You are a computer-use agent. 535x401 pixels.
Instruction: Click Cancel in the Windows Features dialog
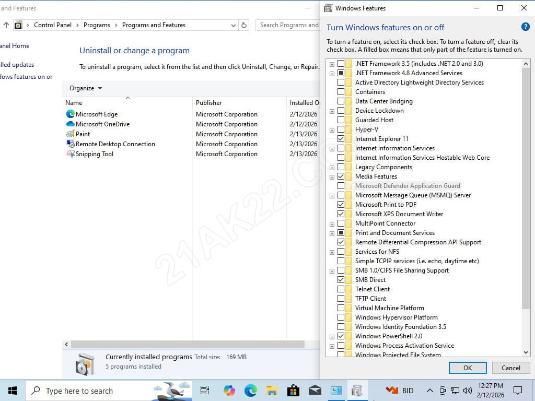point(511,368)
